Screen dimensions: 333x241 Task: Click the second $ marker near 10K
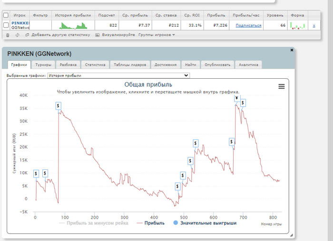pos(45,173)
